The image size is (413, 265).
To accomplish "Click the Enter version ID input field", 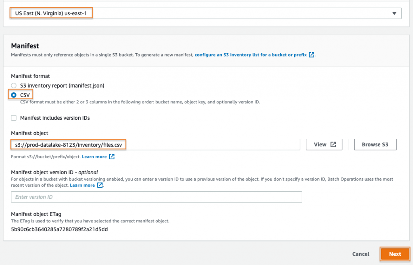I will pos(156,197).
